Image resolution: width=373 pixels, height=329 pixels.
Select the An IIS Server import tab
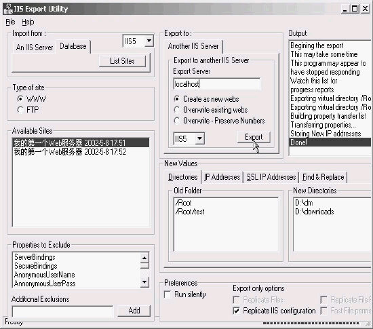[x=35, y=47]
